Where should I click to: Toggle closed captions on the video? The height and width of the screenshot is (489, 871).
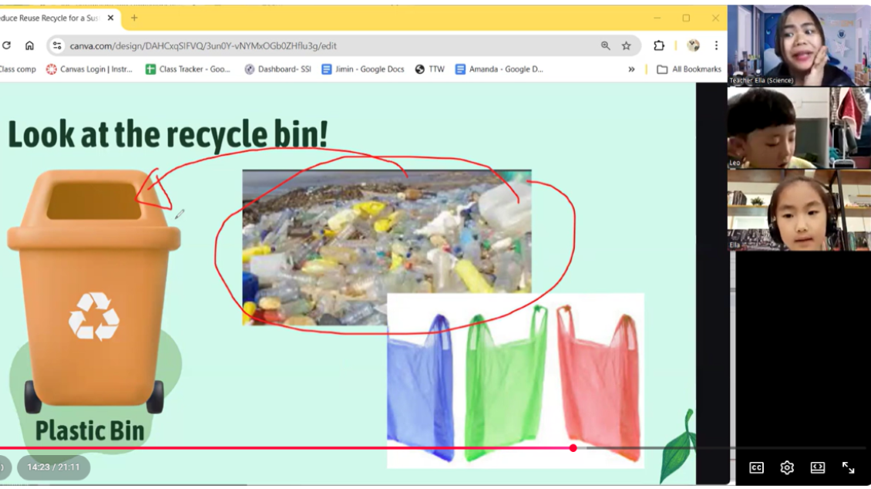[x=756, y=467]
